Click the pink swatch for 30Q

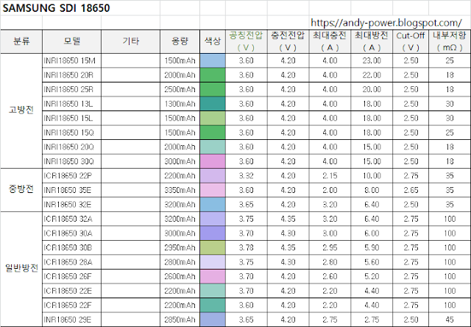tap(213, 161)
